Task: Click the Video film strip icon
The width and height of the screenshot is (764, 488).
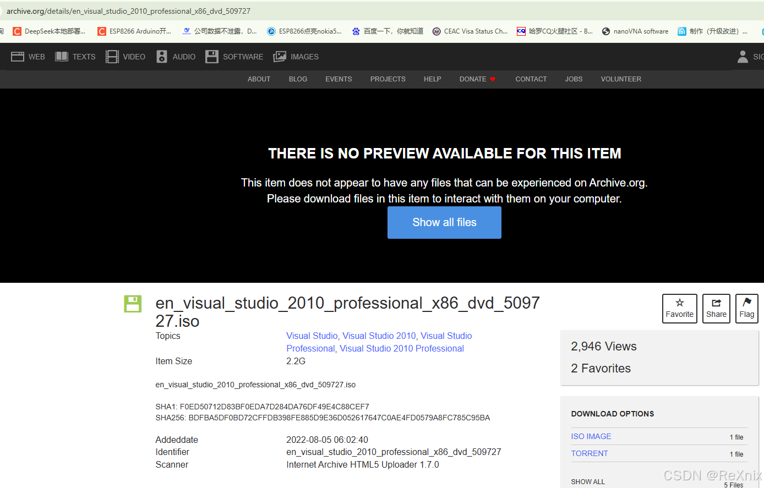Action: click(112, 57)
